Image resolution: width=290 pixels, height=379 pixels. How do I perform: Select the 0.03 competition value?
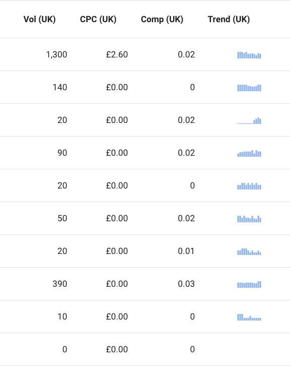[x=186, y=284]
